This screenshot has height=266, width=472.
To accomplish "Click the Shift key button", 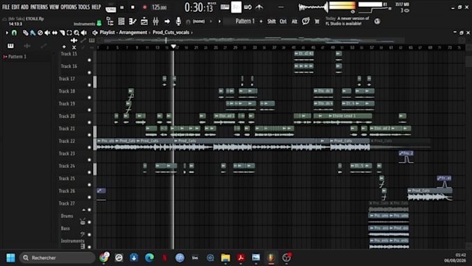I will (x=271, y=22).
